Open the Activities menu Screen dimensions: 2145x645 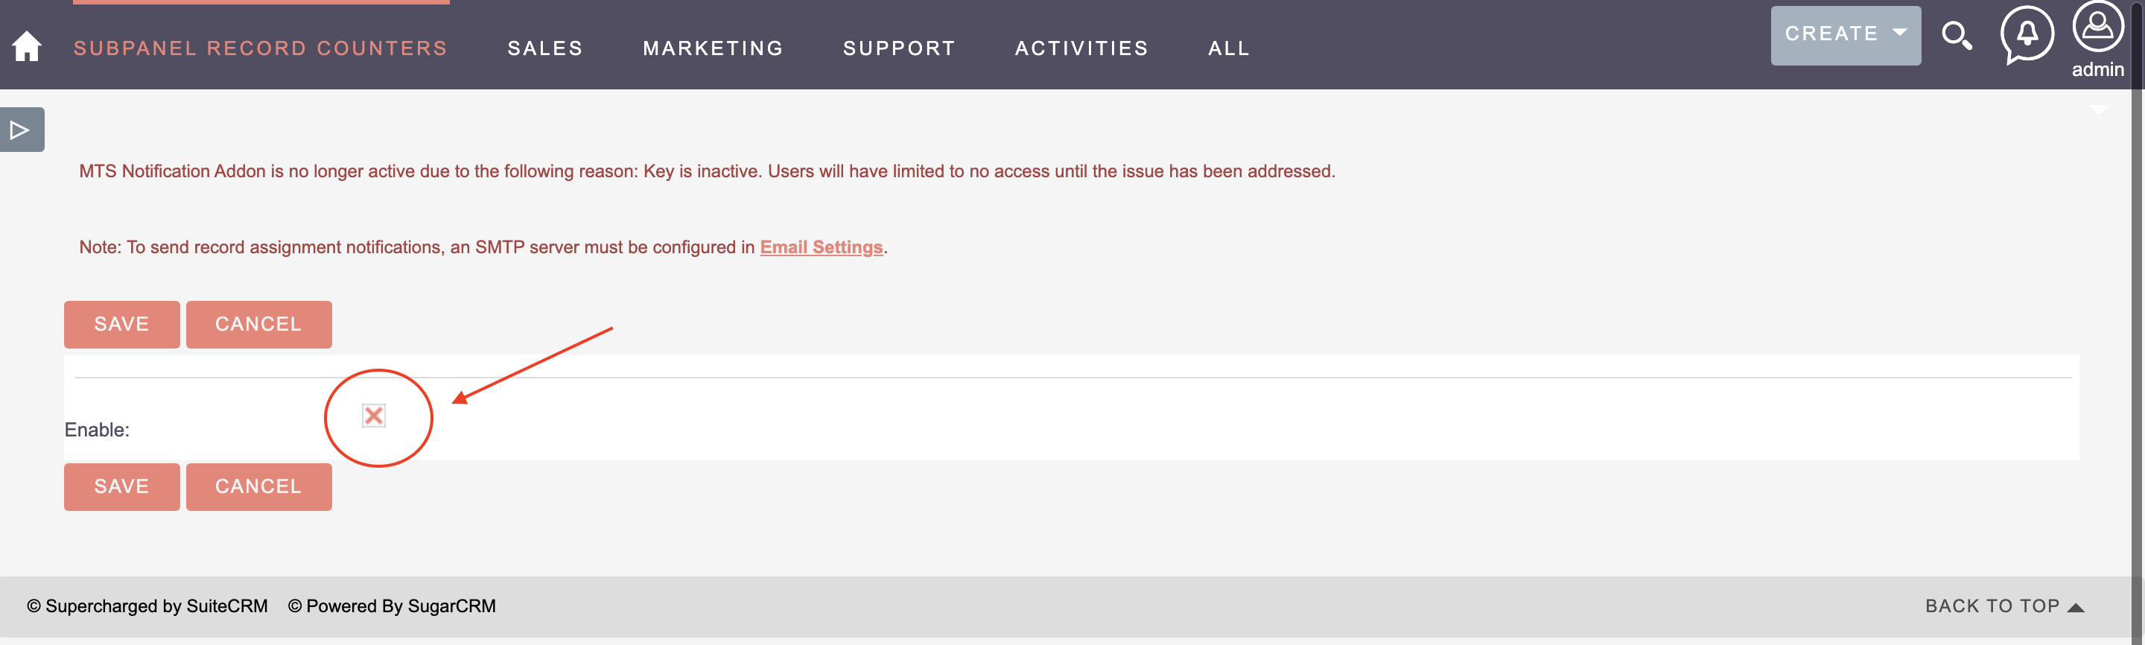point(1081,48)
